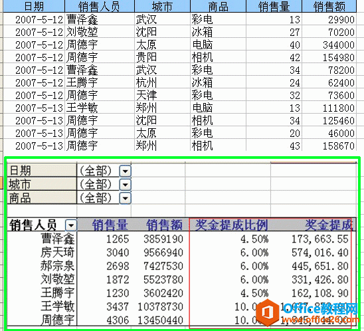Click sales amount cell 3859190
Viewport: 364px width, 331px height.
[163, 239]
